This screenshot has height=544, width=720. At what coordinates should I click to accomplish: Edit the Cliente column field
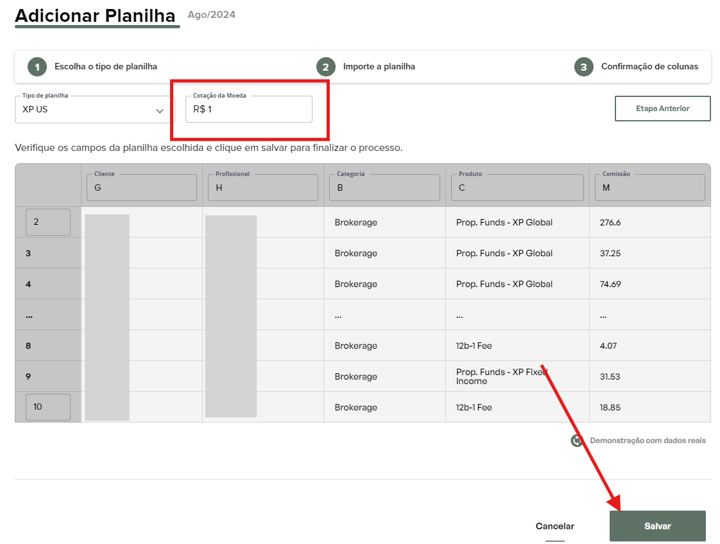[x=141, y=188]
